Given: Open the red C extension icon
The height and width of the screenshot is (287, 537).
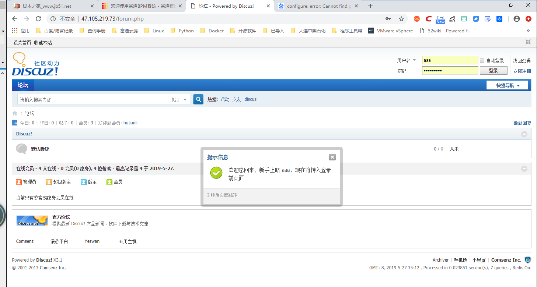Looking at the screenshot, I should coord(429,19).
